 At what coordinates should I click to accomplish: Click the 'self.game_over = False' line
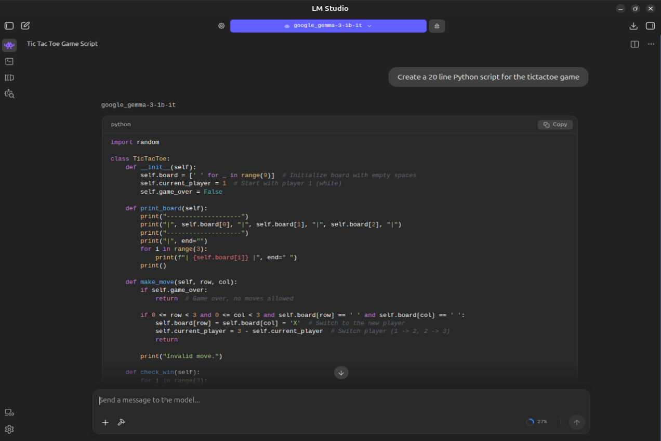(181, 192)
